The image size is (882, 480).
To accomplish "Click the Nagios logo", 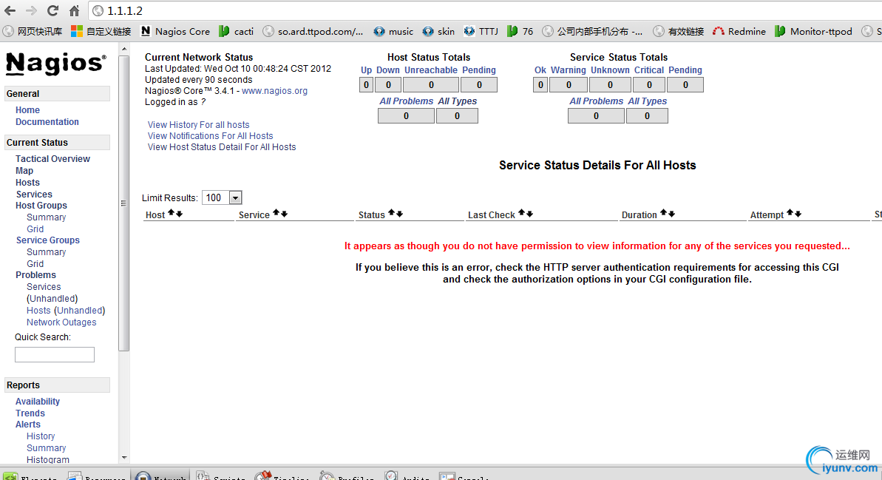I will click(x=55, y=64).
